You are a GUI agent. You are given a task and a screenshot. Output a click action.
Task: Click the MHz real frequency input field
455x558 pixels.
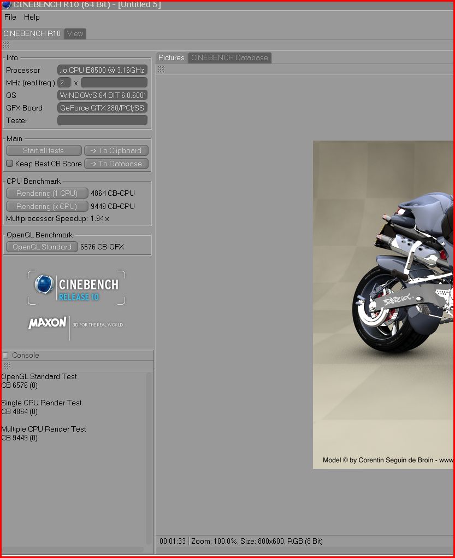[x=114, y=83]
